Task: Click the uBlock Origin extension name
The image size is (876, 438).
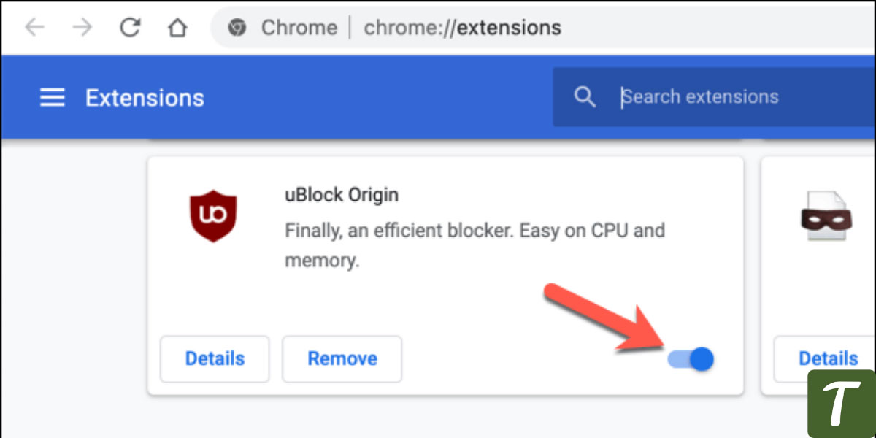Action: click(342, 196)
